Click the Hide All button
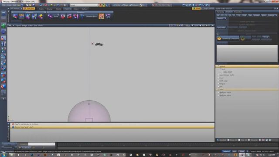Image resolution: width=279 pixels, height=157 pixels. pyautogui.click(x=243, y=140)
